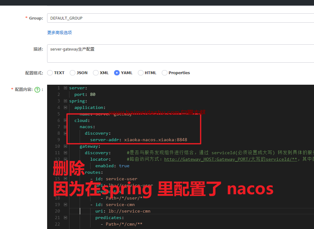Click 'uri: lb://service-cmn' line
The image size is (314, 229).
tap(123, 211)
